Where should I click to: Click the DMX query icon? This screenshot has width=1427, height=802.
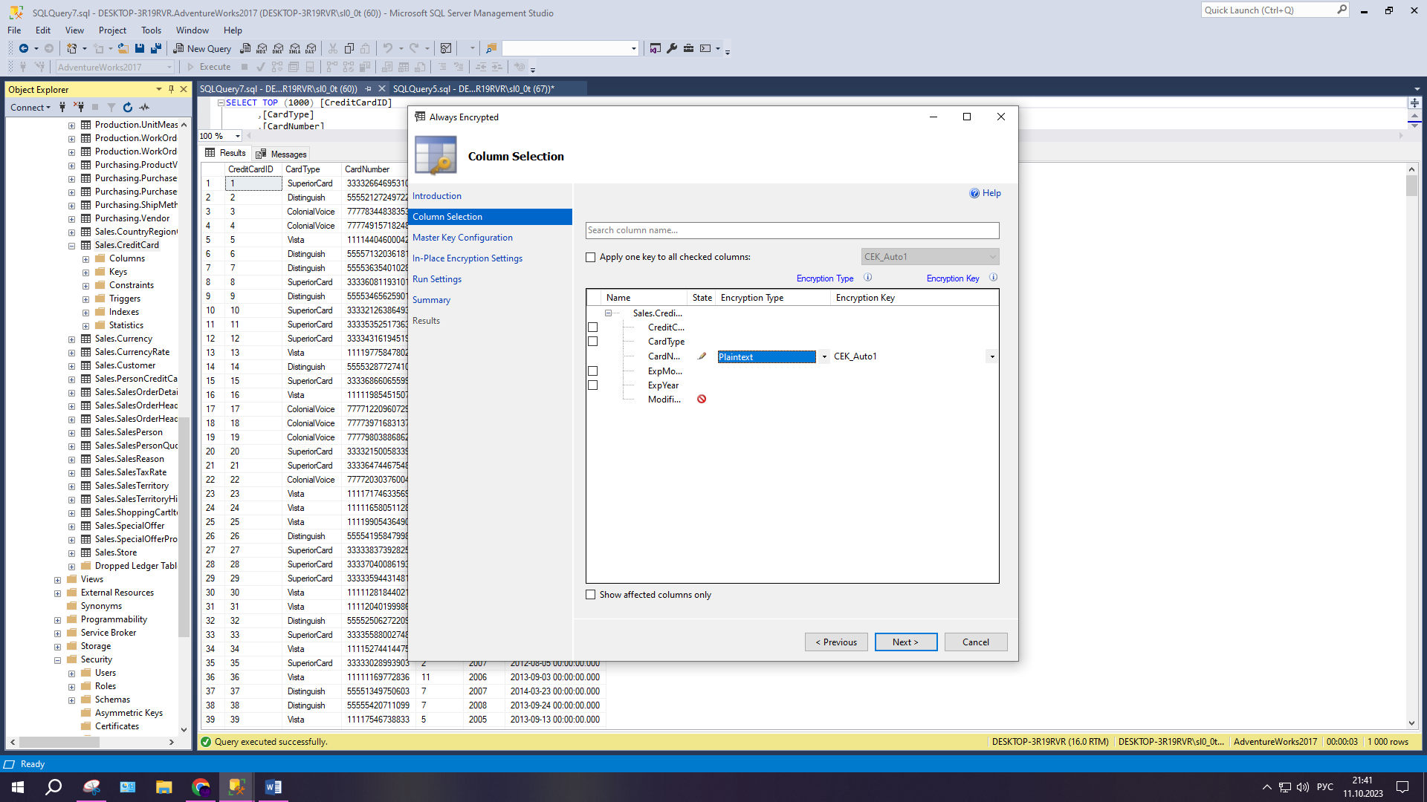(278, 48)
